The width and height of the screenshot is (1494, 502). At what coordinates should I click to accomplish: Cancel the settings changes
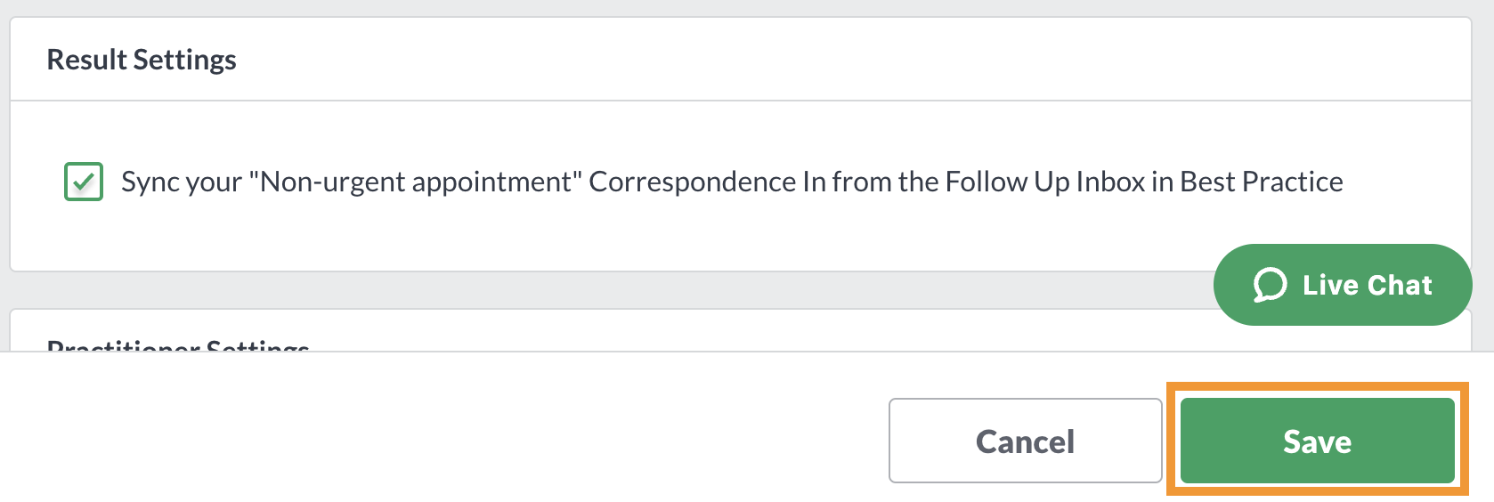(x=1025, y=441)
